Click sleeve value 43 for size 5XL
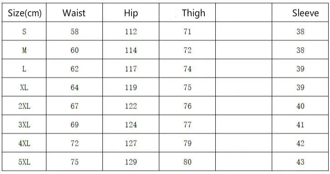 point(300,162)
